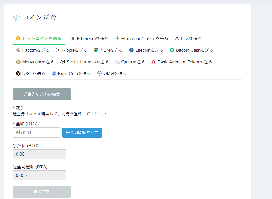Click the 送金可能額 (BTC) balance field
Screen dimensions: 272x199
40,175
